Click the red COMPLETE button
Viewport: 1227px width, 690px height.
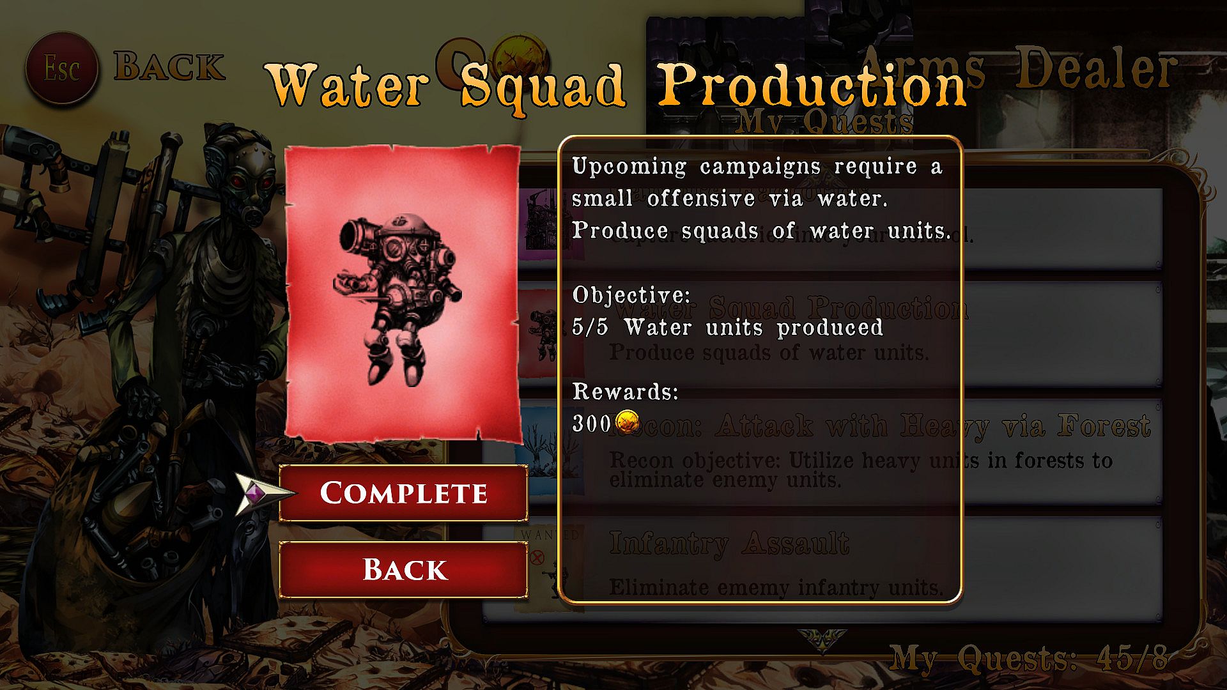click(403, 493)
